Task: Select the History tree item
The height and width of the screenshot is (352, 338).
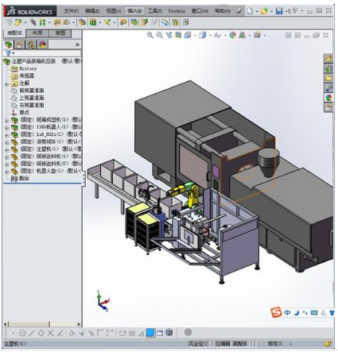Action: coord(28,68)
